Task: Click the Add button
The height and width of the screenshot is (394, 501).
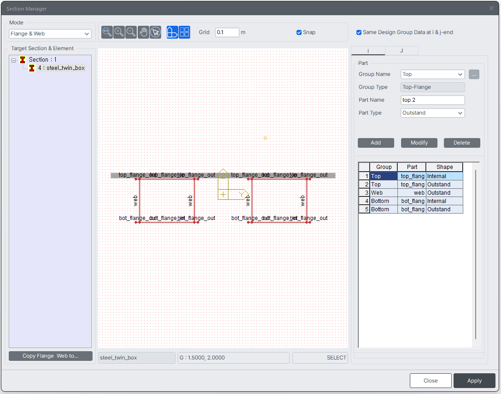Action: (376, 143)
